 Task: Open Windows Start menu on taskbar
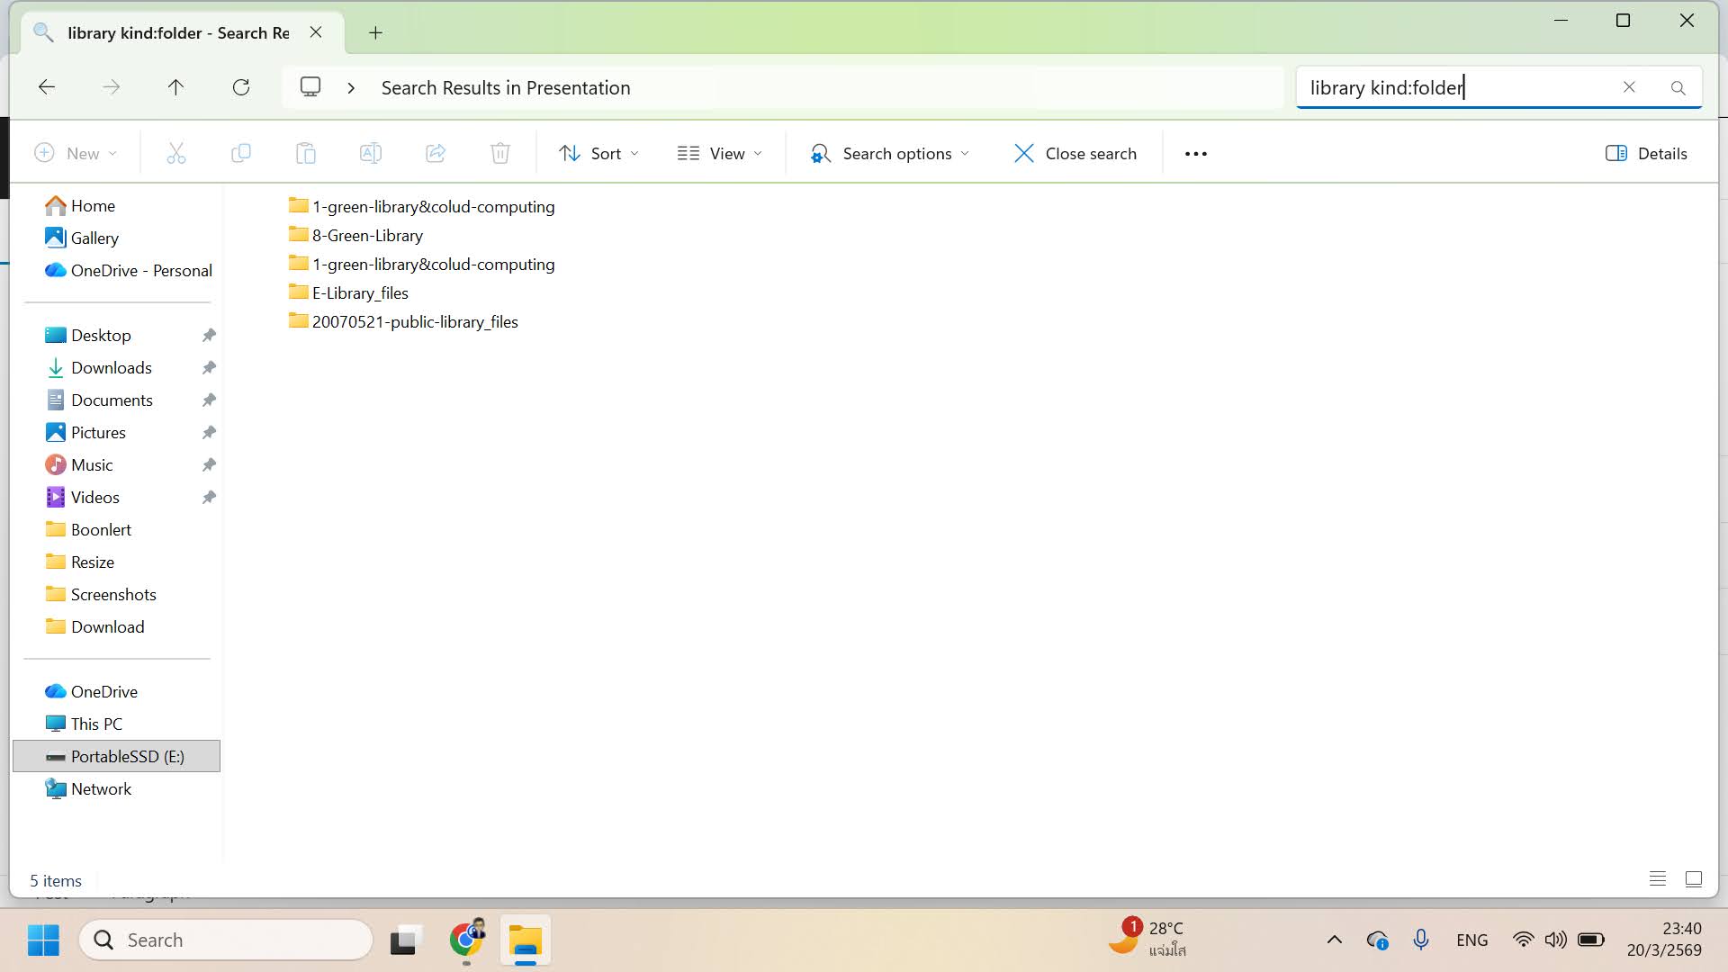43,940
